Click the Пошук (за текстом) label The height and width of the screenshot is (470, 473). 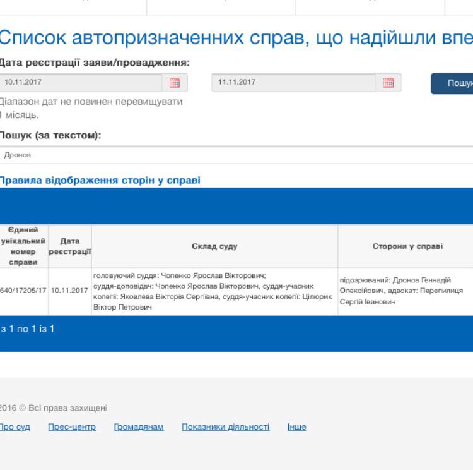(x=50, y=135)
